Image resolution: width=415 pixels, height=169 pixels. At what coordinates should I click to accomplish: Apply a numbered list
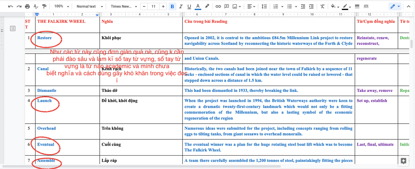[x=276, y=6]
